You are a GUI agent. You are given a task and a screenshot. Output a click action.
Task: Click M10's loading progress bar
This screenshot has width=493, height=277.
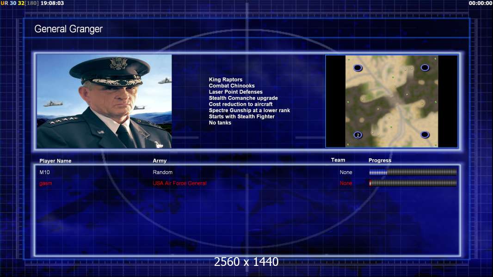point(413,172)
